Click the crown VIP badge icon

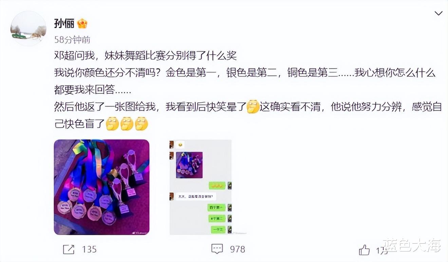(x=82, y=23)
